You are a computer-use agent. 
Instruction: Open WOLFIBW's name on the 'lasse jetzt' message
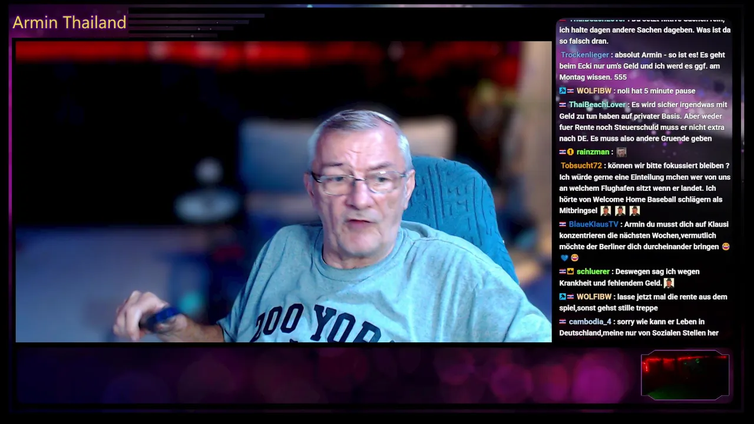point(594,297)
